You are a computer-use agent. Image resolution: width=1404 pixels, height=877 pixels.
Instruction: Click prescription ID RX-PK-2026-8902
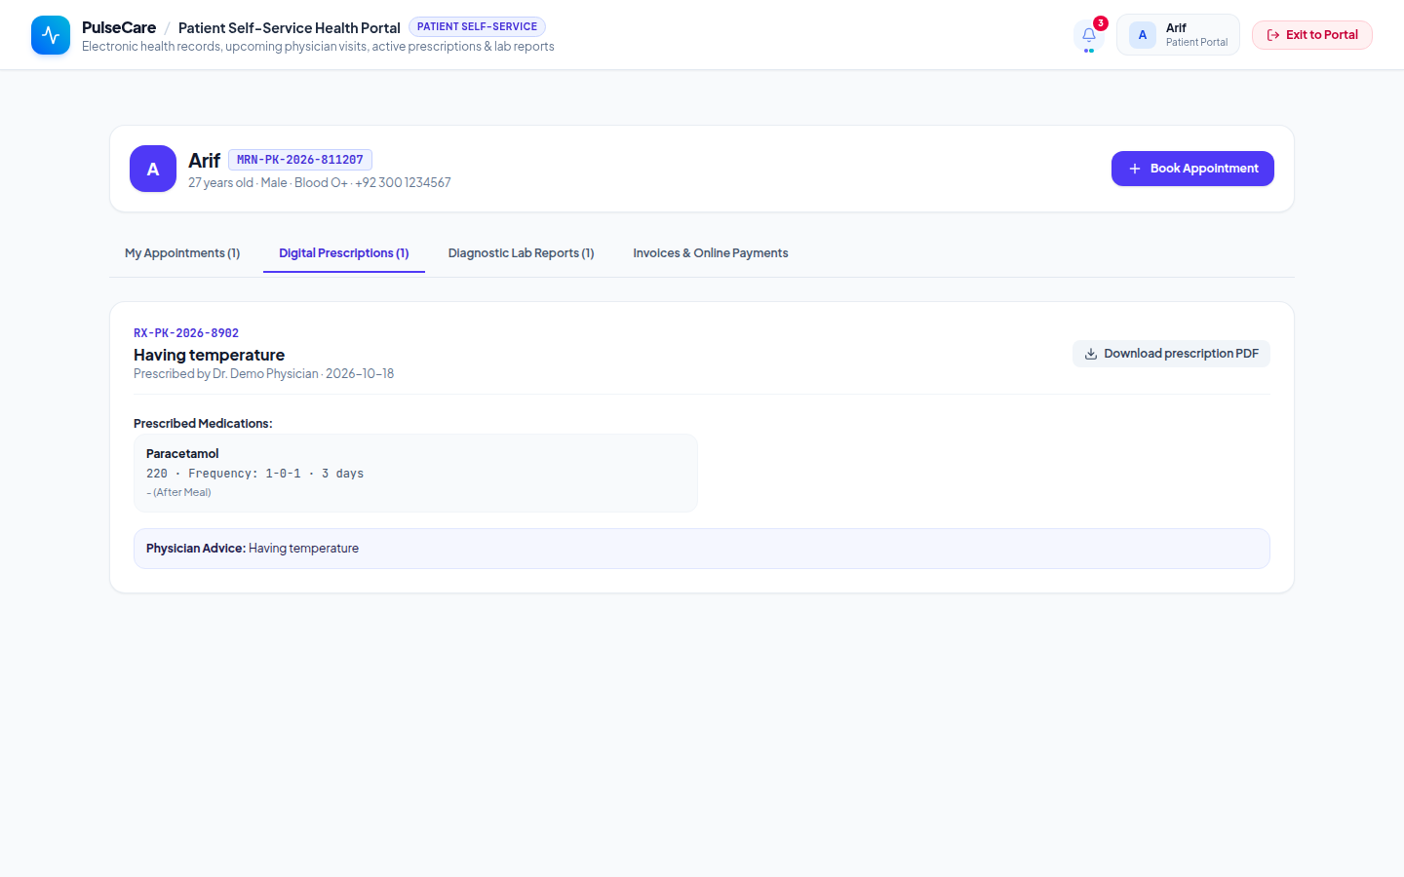click(186, 333)
